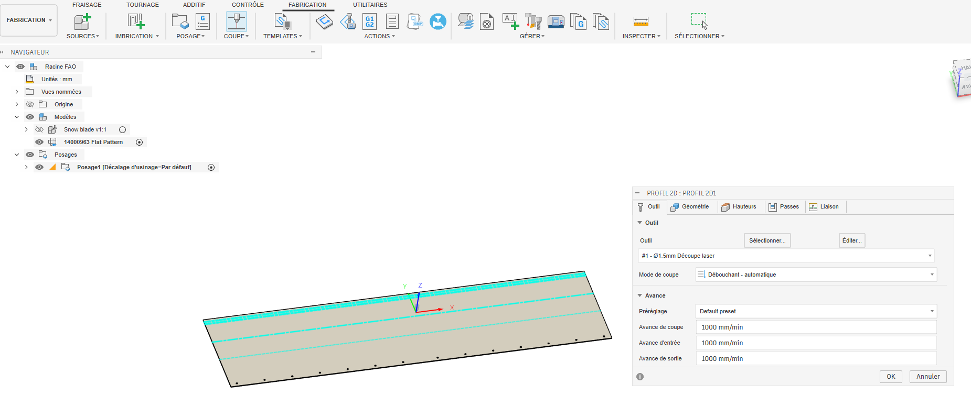Click the measure ruler icon above Inspecter
Viewport: 971px width, 406px height.
[x=641, y=21]
